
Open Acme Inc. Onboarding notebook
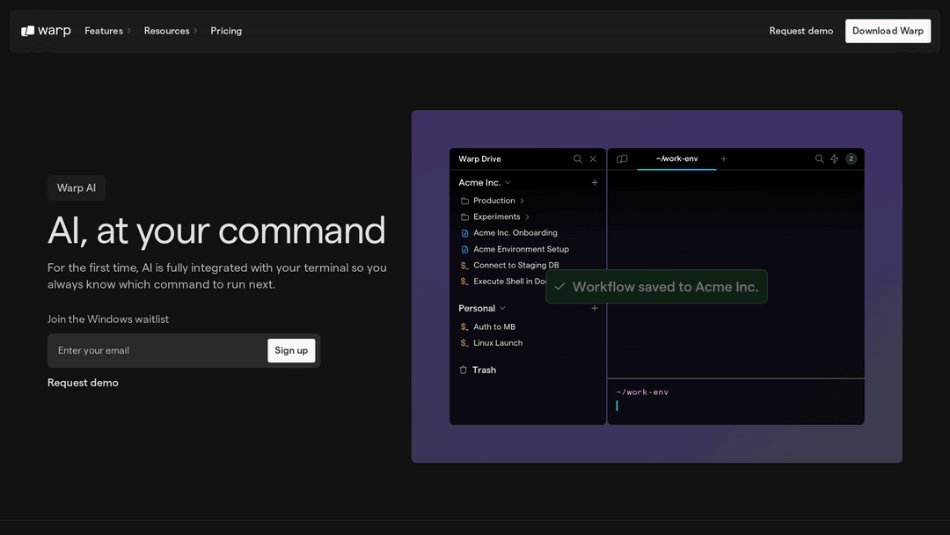(515, 232)
